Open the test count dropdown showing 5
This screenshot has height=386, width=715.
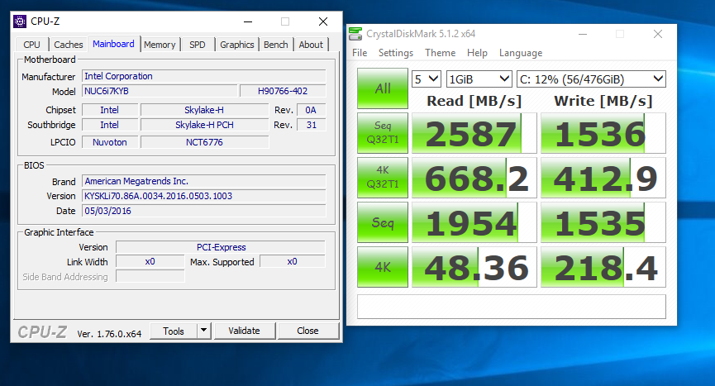click(426, 79)
